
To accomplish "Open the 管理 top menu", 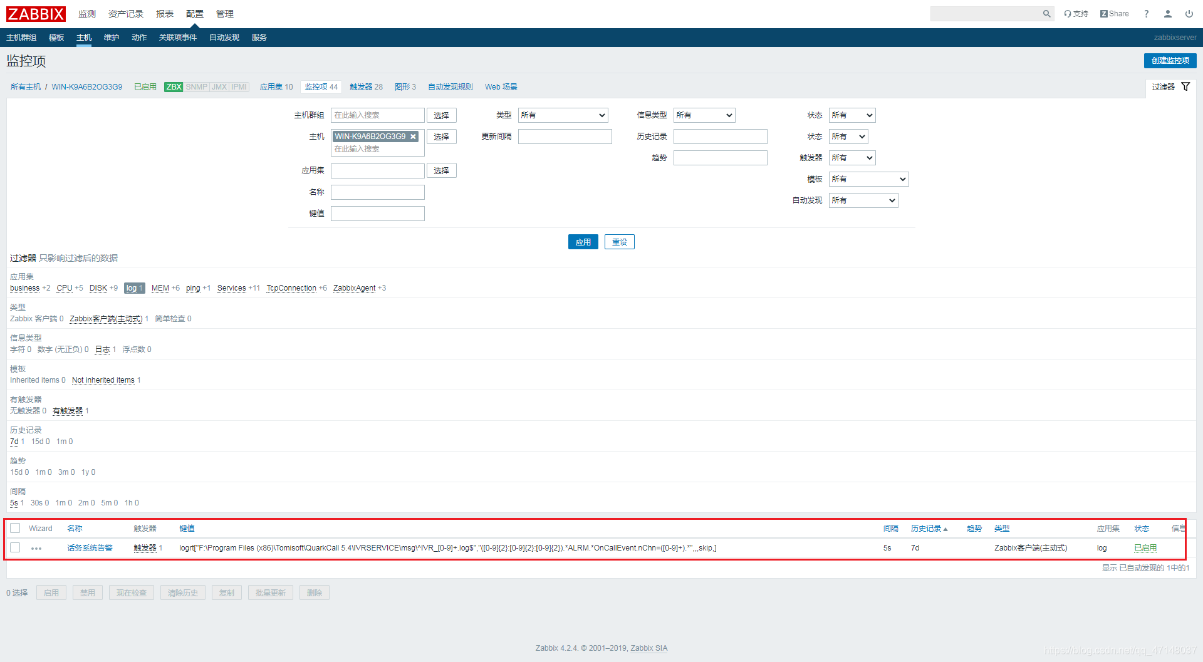I will pos(225,14).
